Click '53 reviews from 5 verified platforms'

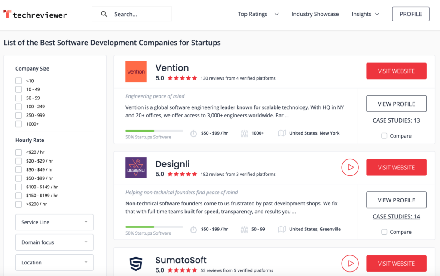[x=237, y=270]
